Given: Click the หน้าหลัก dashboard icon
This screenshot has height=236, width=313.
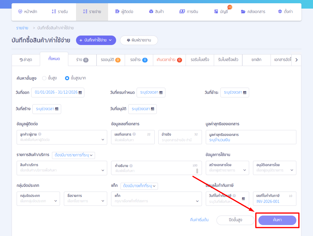Looking at the screenshot, I should tap(20, 11).
